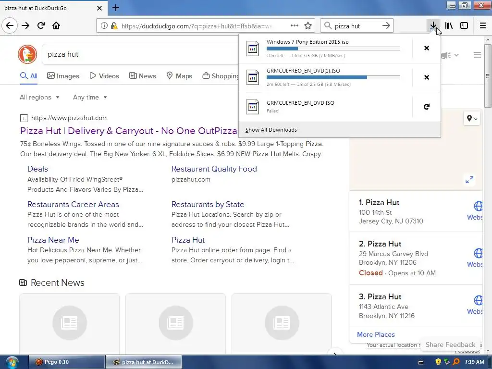Click the Windows Start button

pos(12,362)
